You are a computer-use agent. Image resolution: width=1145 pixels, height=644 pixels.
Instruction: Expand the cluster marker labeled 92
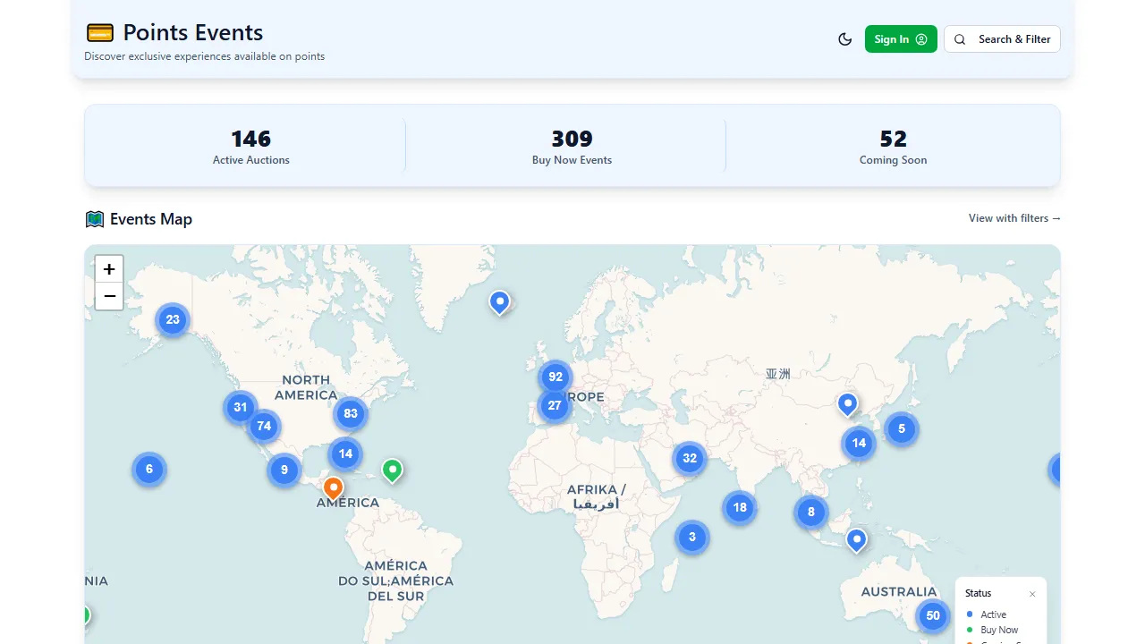pos(556,377)
